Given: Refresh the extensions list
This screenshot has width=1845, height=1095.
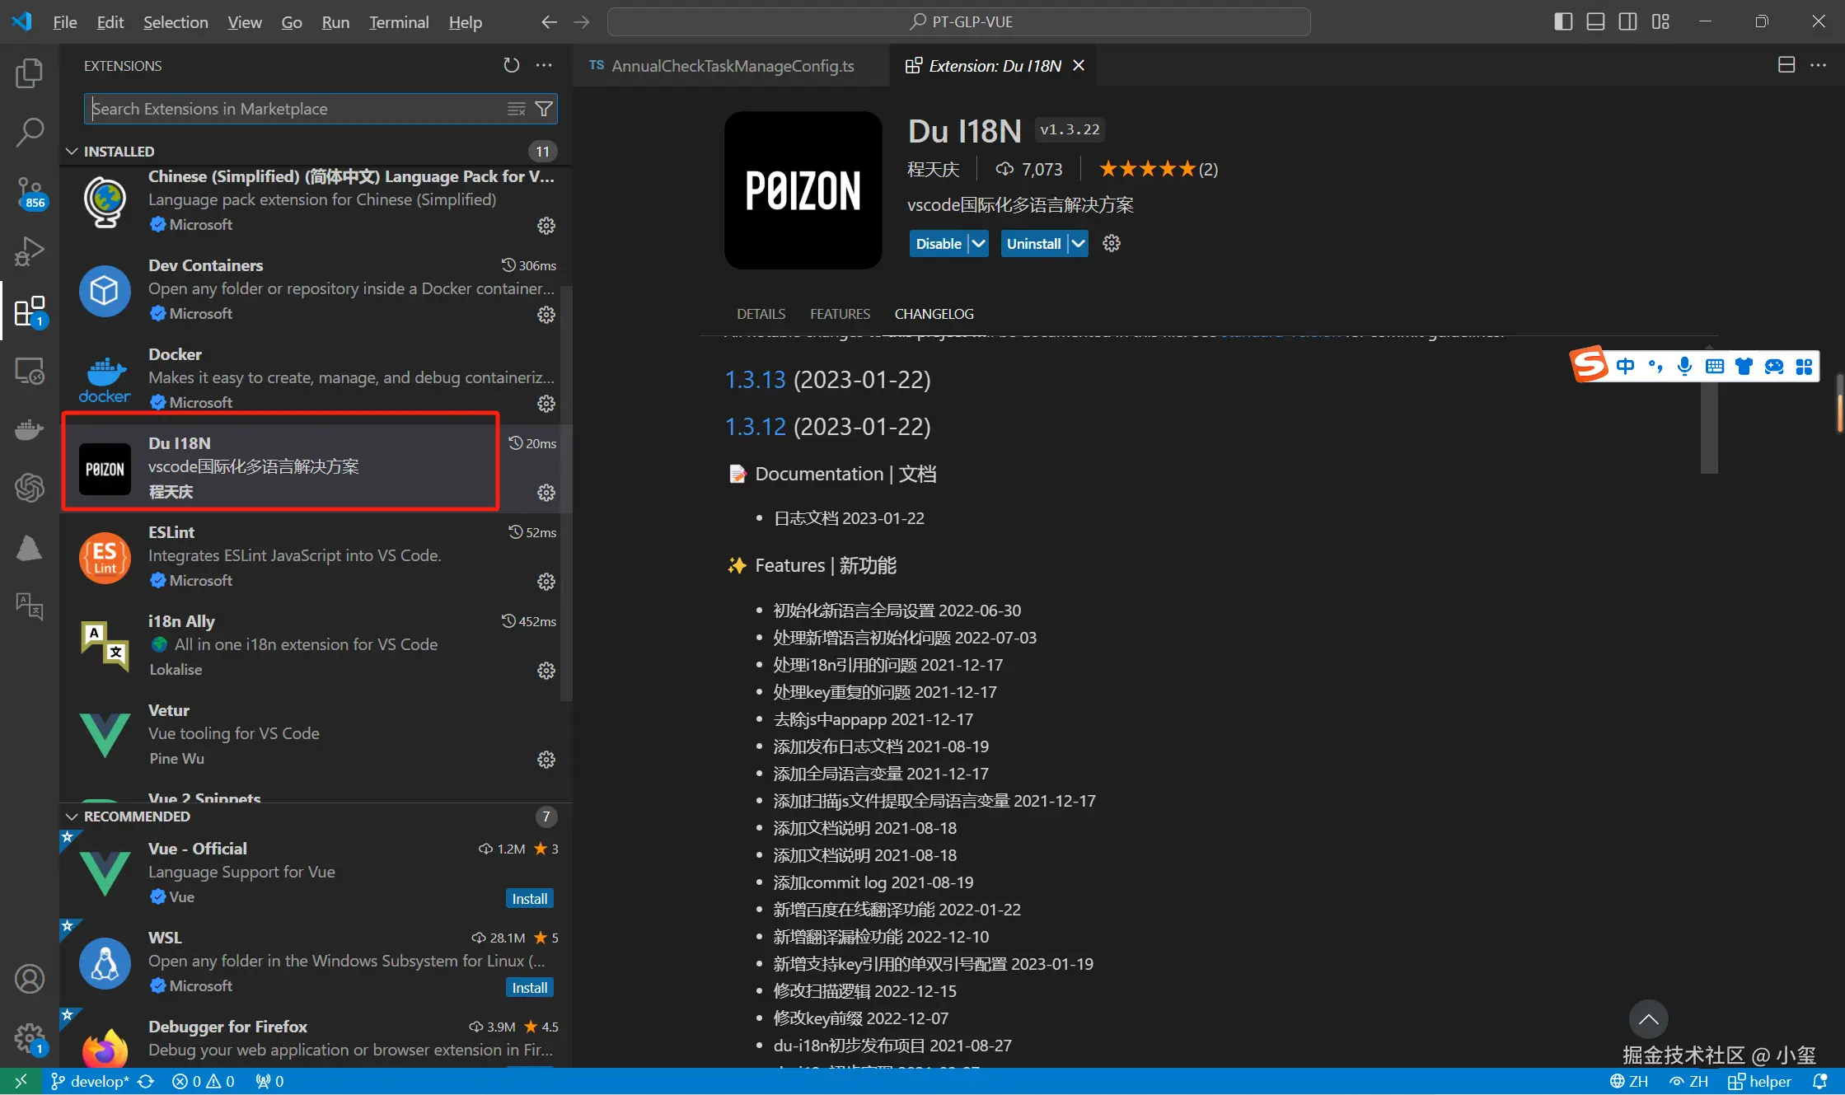Looking at the screenshot, I should (x=511, y=65).
